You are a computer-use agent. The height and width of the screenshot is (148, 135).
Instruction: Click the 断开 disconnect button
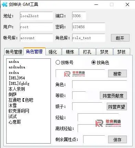pyautogui.click(x=120, y=38)
